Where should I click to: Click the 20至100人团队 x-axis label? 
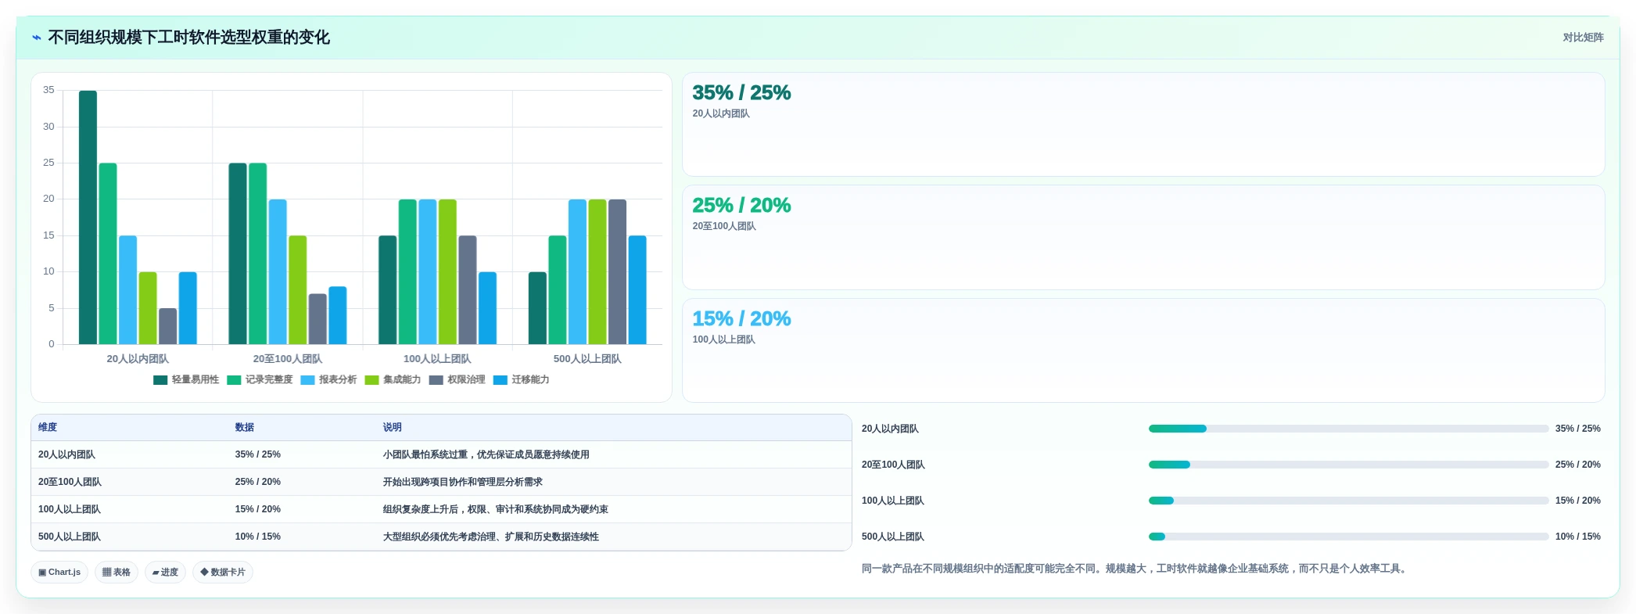click(288, 359)
